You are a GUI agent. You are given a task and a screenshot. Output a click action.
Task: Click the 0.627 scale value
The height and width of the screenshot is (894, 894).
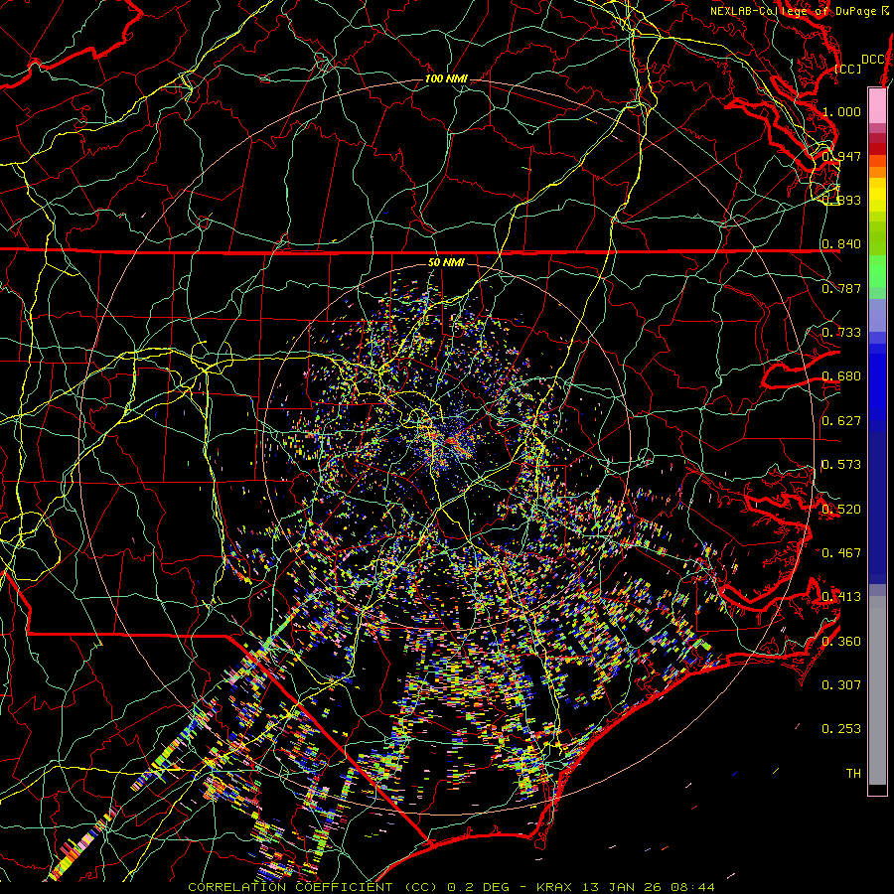tap(841, 421)
